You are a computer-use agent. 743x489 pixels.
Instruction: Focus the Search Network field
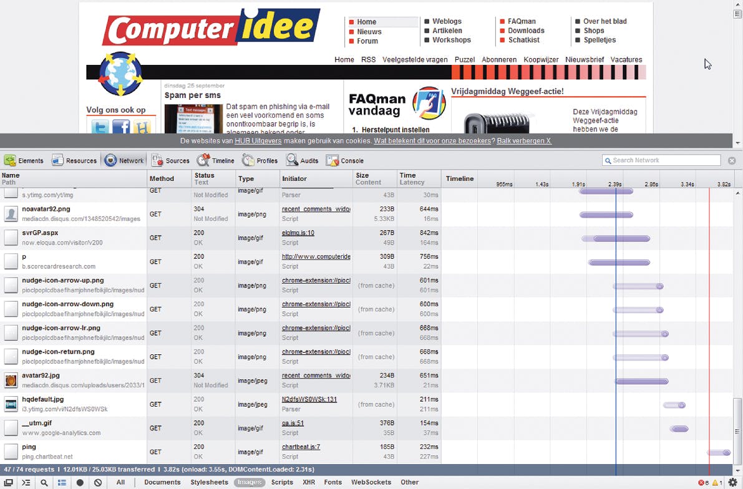[661, 160]
